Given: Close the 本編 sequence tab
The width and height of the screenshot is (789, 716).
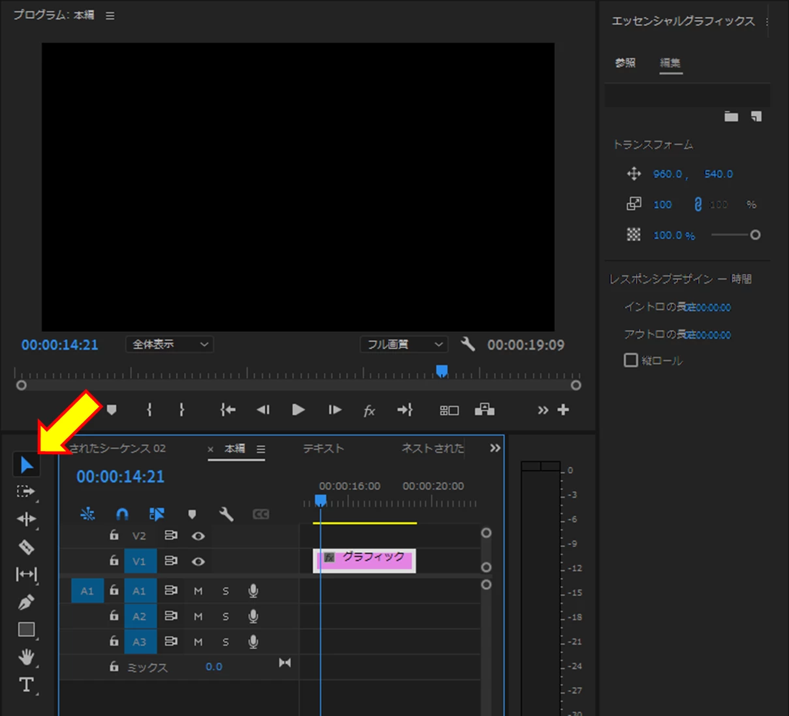Looking at the screenshot, I should click(x=210, y=449).
